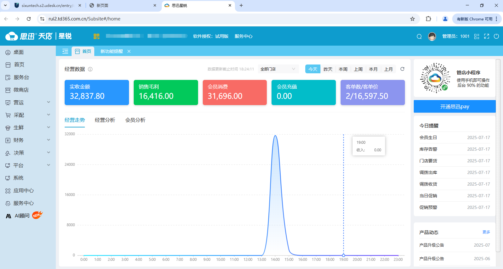Select the 本周 time range

coord(343,69)
